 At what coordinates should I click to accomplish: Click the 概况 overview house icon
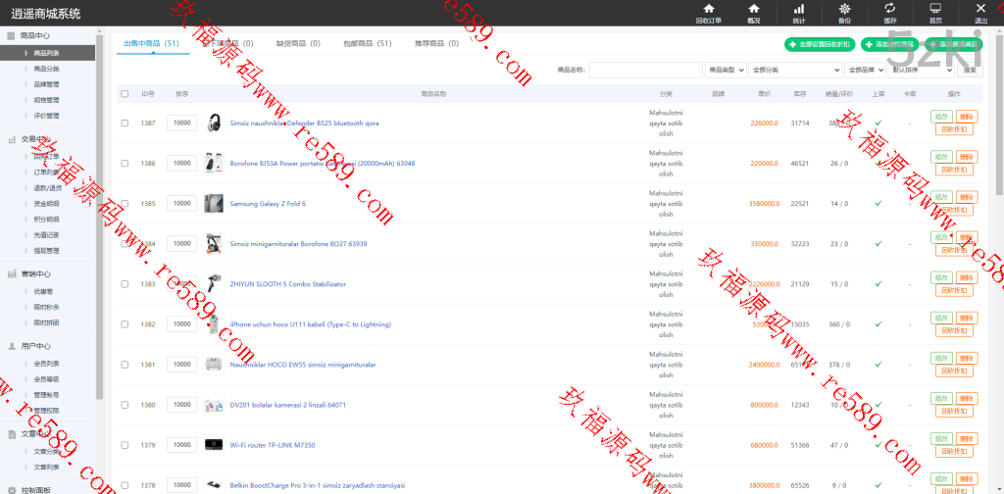pyautogui.click(x=753, y=9)
